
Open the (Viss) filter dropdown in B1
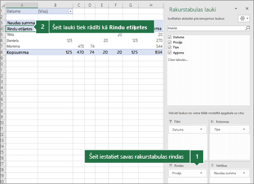[x=70, y=11]
